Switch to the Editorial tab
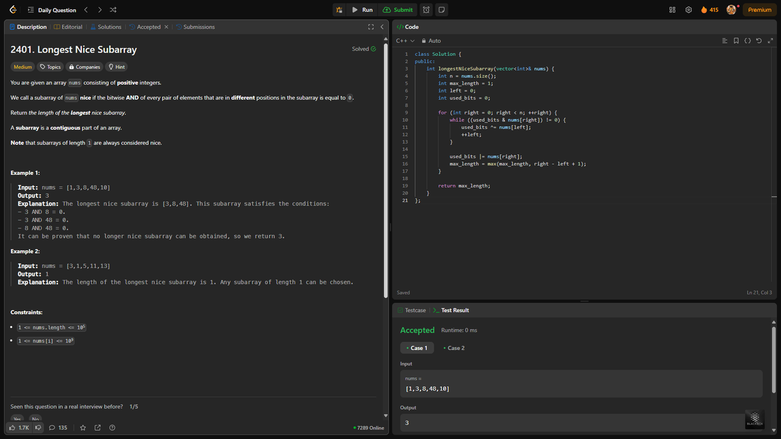 68,27
